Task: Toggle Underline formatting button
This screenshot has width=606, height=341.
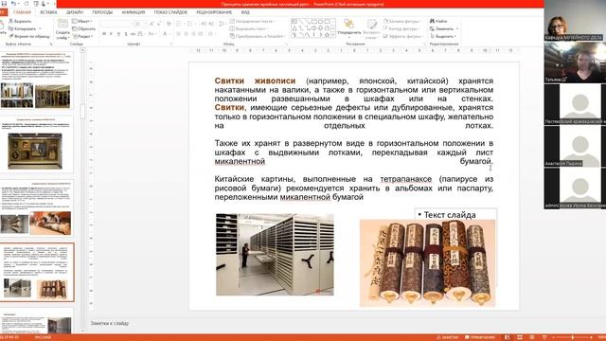Action: 118,34
